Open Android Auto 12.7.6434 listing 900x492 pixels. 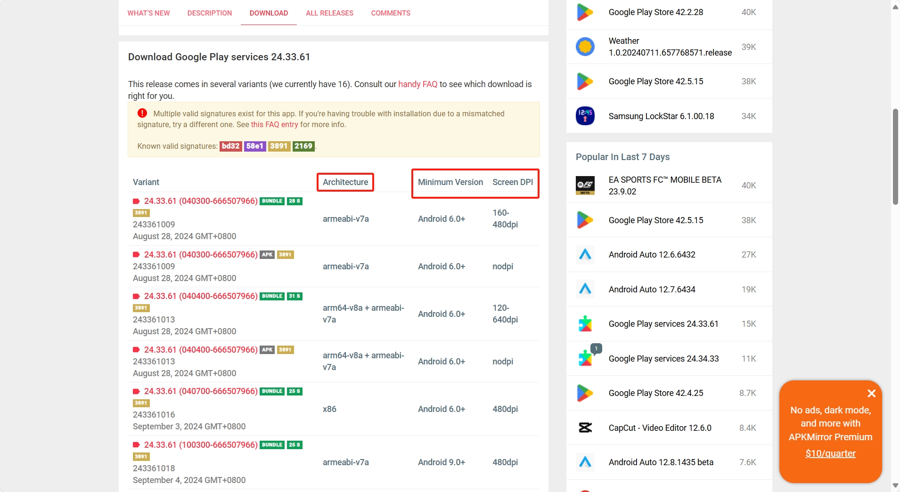(652, 290)
